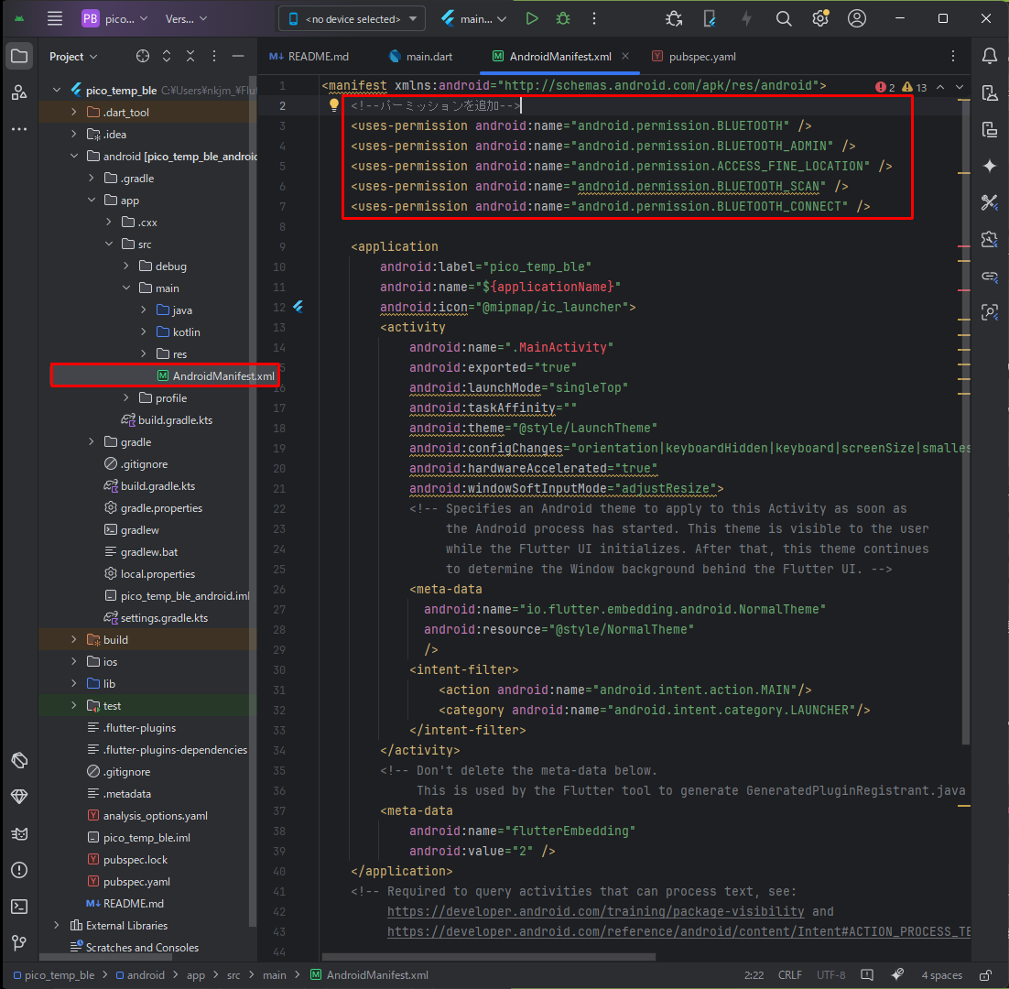The image size is (1009, 989).
Task: Open IDE settings gear icon
Action: [x=820, y=18]
